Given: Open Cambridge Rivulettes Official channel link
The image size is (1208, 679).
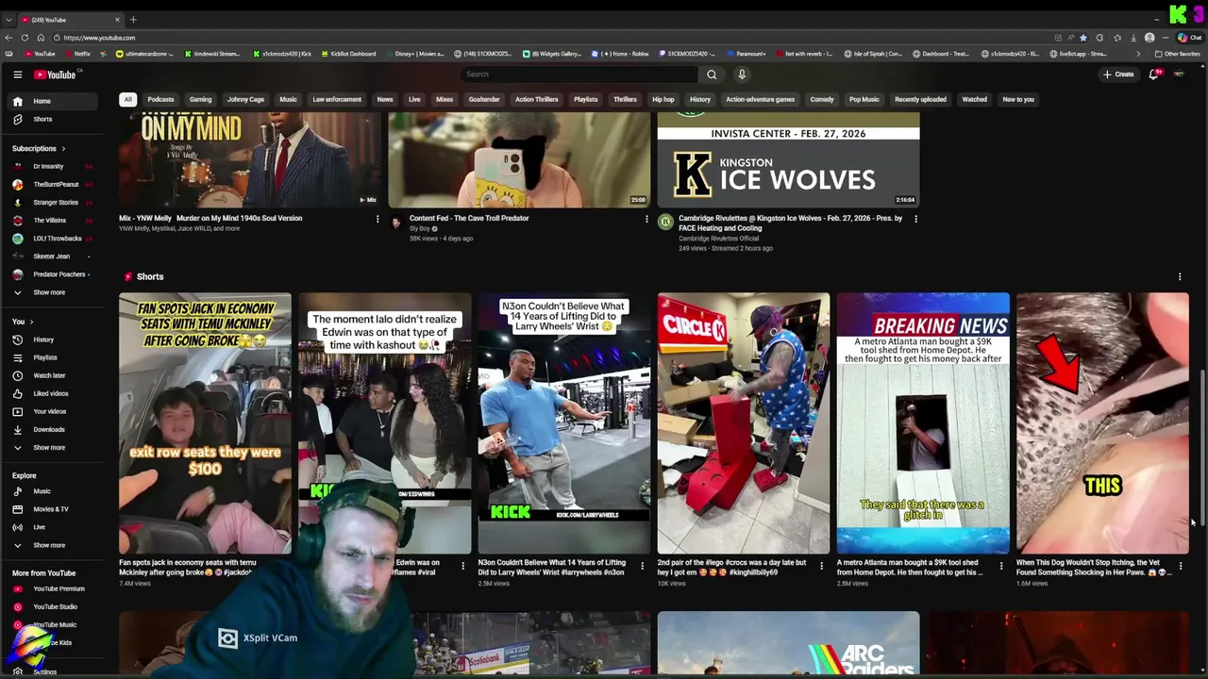Looking at the screenshot, I should tap(719, 239).
